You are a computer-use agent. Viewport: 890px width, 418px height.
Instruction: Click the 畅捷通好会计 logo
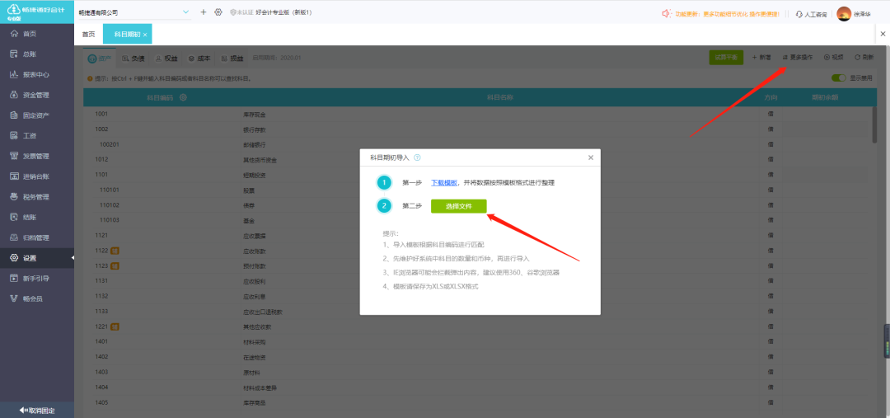(37, 12)
